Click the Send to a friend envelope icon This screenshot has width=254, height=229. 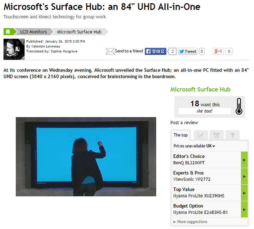coord(110,51)
